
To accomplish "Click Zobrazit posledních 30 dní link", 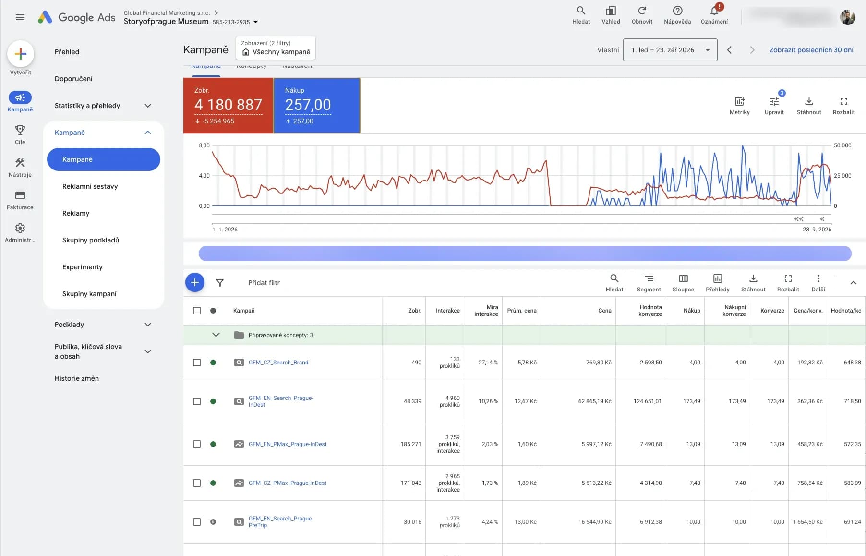I will tap(811, 50).
